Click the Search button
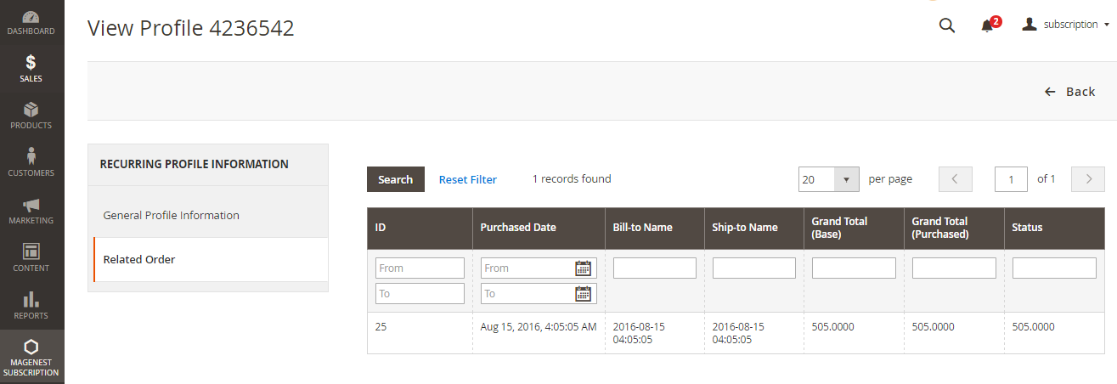Screen dimensions: 1117x384 (x=395, y=179)
